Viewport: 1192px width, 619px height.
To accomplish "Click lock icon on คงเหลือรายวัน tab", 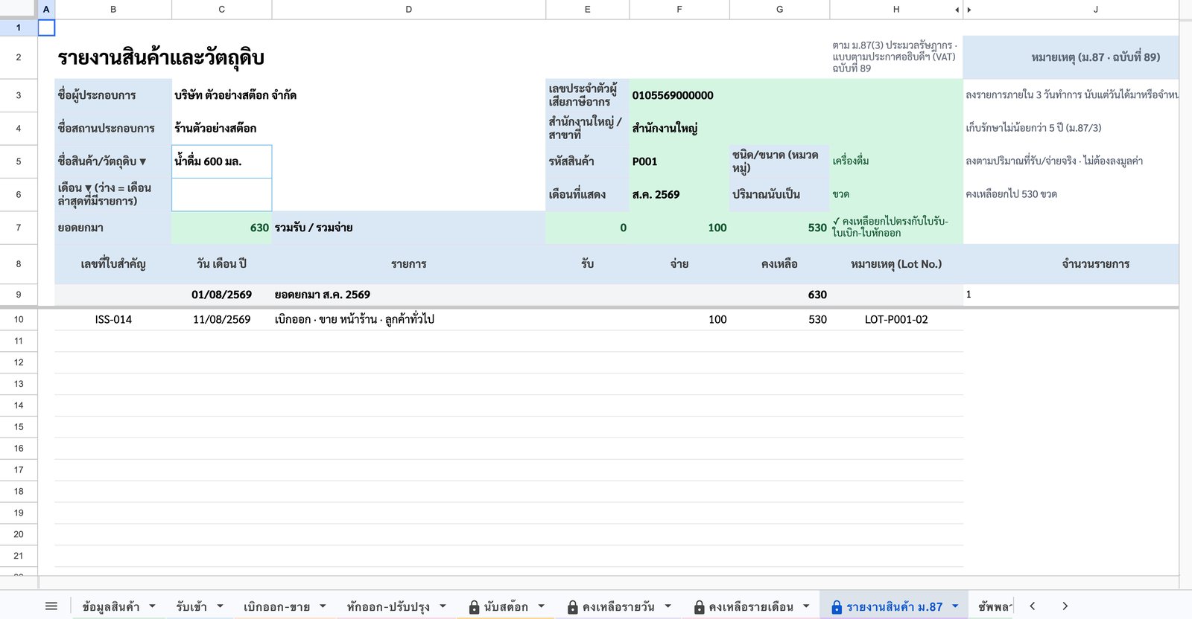I will tap(572, 607).
